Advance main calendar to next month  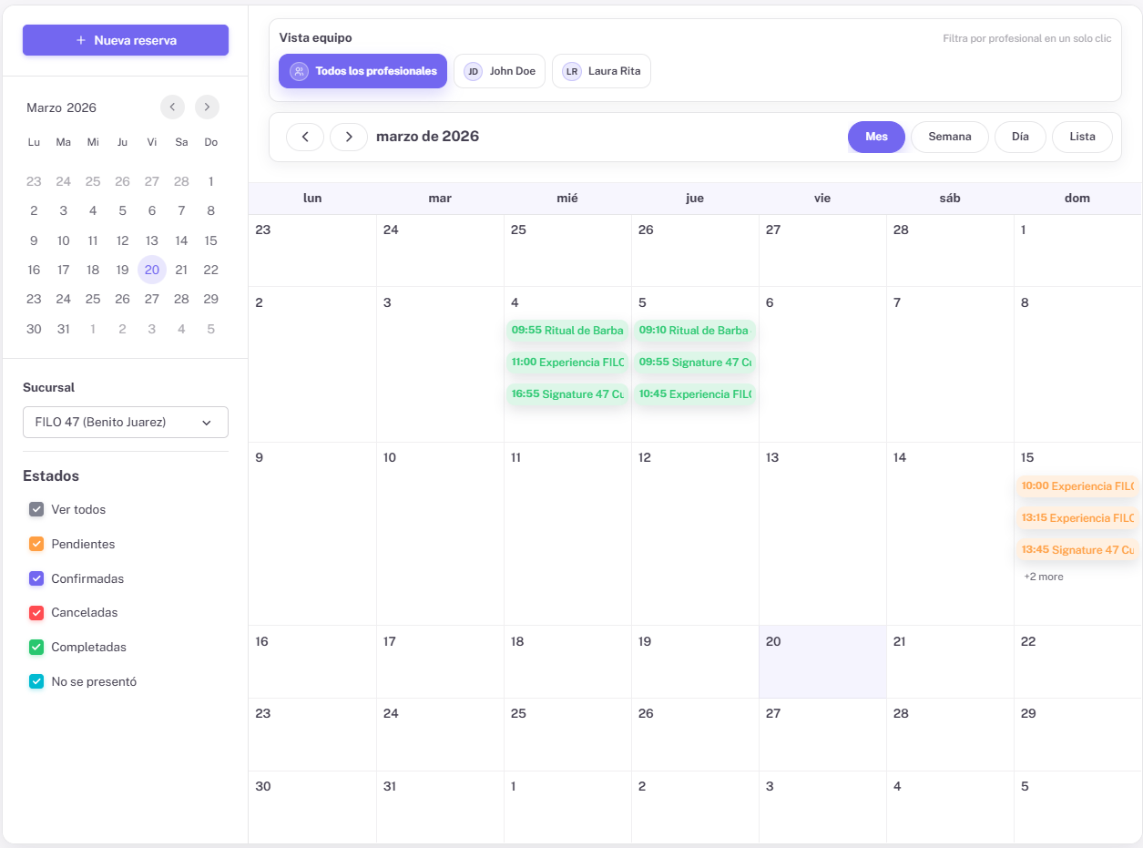click(x=349, y=137)
